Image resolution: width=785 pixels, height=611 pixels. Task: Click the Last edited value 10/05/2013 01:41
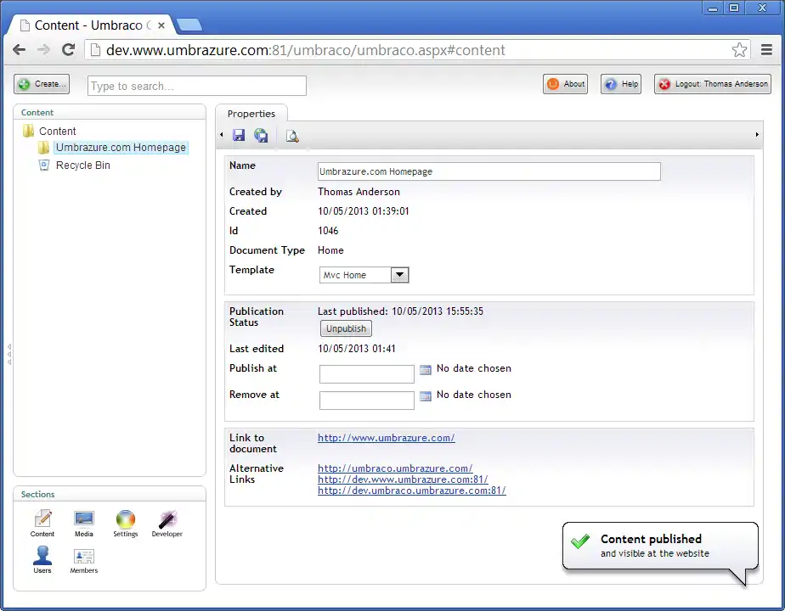(357, 349)
